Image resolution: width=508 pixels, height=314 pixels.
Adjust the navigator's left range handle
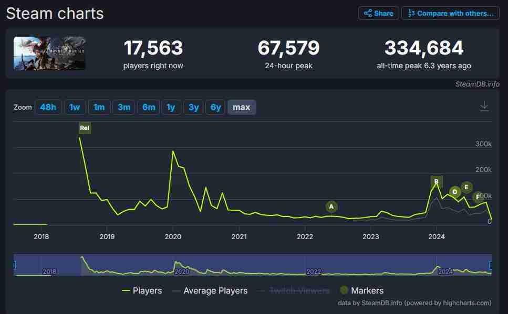pos(14,265)
